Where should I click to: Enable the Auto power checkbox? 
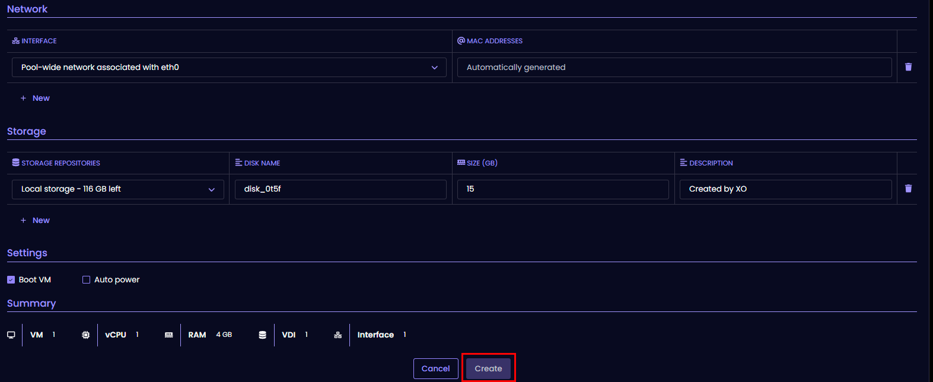87,280
